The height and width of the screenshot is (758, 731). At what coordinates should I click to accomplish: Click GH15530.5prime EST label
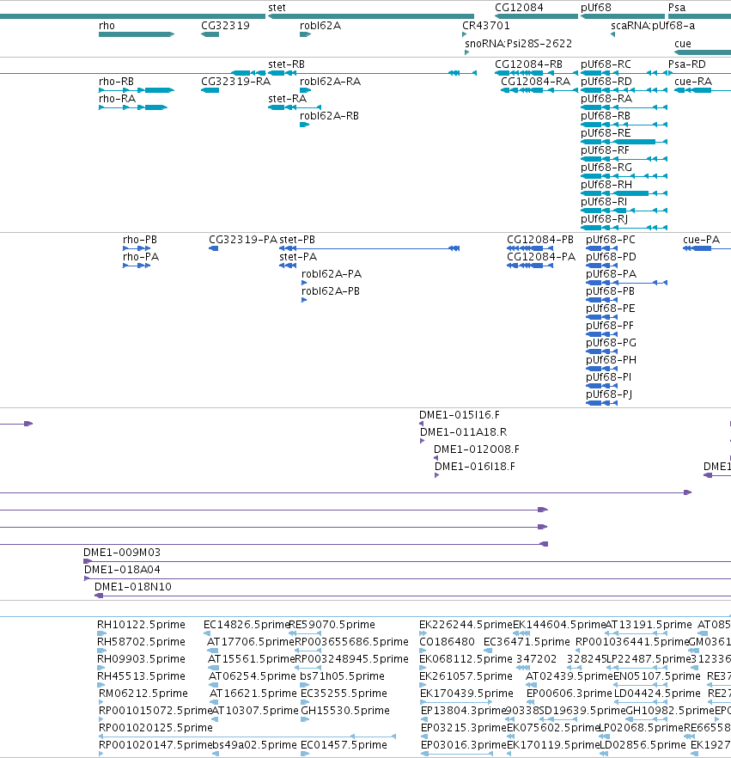pos(345,711)
